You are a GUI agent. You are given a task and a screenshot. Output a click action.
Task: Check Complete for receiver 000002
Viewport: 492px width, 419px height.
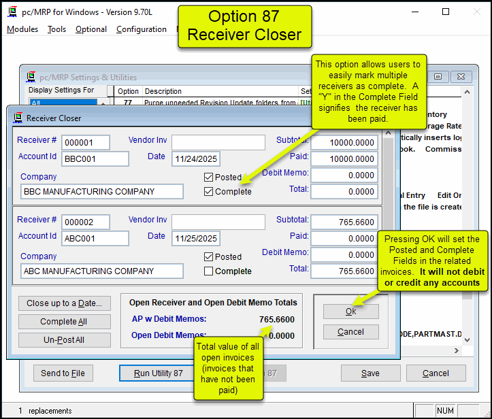click(x=209, y=271)
